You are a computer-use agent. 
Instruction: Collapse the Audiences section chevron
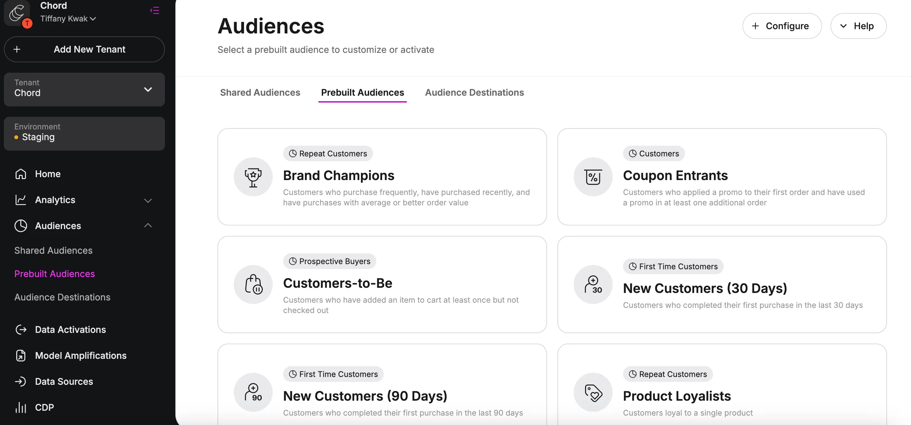[148, 225]
